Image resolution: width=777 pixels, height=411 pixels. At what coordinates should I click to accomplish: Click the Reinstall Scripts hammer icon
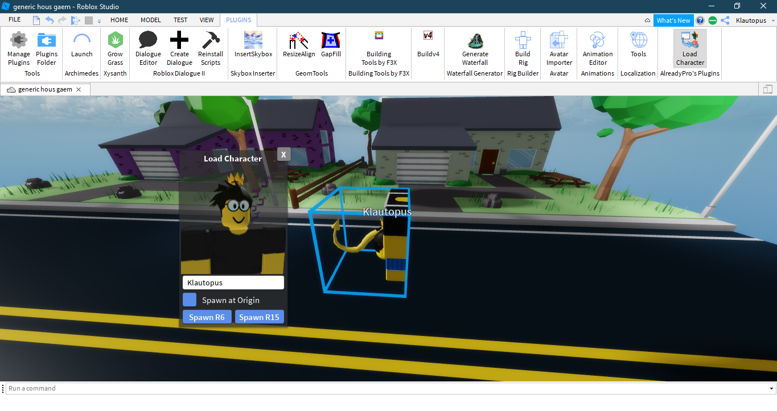click(x=211, y=40)
